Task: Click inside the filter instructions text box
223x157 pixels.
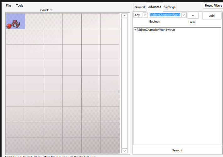Action: click(x=177, y=86)
